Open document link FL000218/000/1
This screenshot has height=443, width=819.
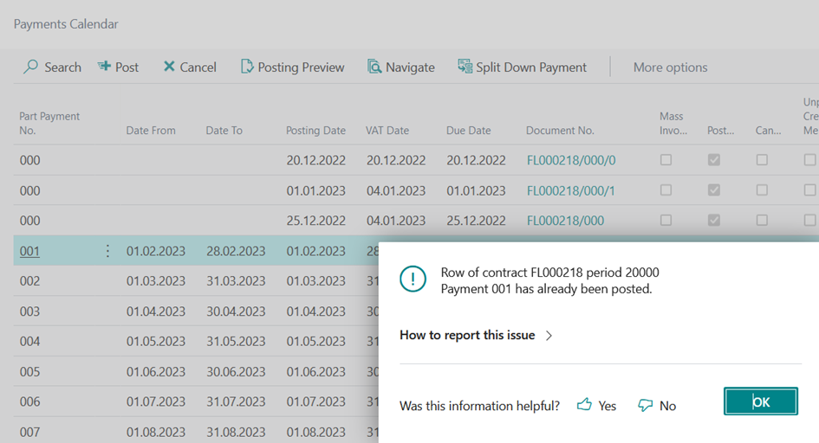pyautogui.click(x=570, y=190)
